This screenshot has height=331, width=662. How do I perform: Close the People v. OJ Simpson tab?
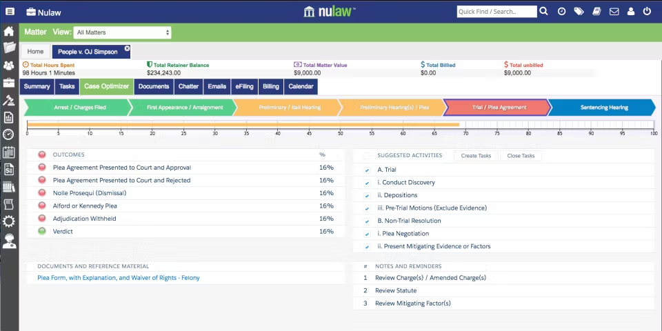[127, 48]
